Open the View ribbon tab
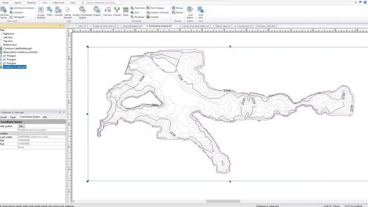Screen dimensions: 368x207 73,2
